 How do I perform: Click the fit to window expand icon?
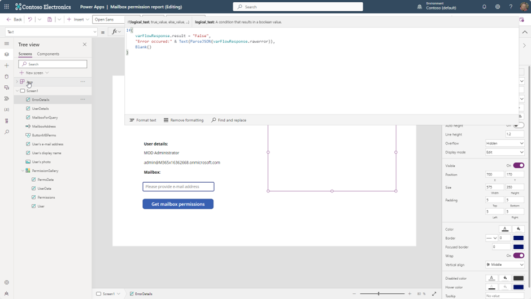coord(434,293)
